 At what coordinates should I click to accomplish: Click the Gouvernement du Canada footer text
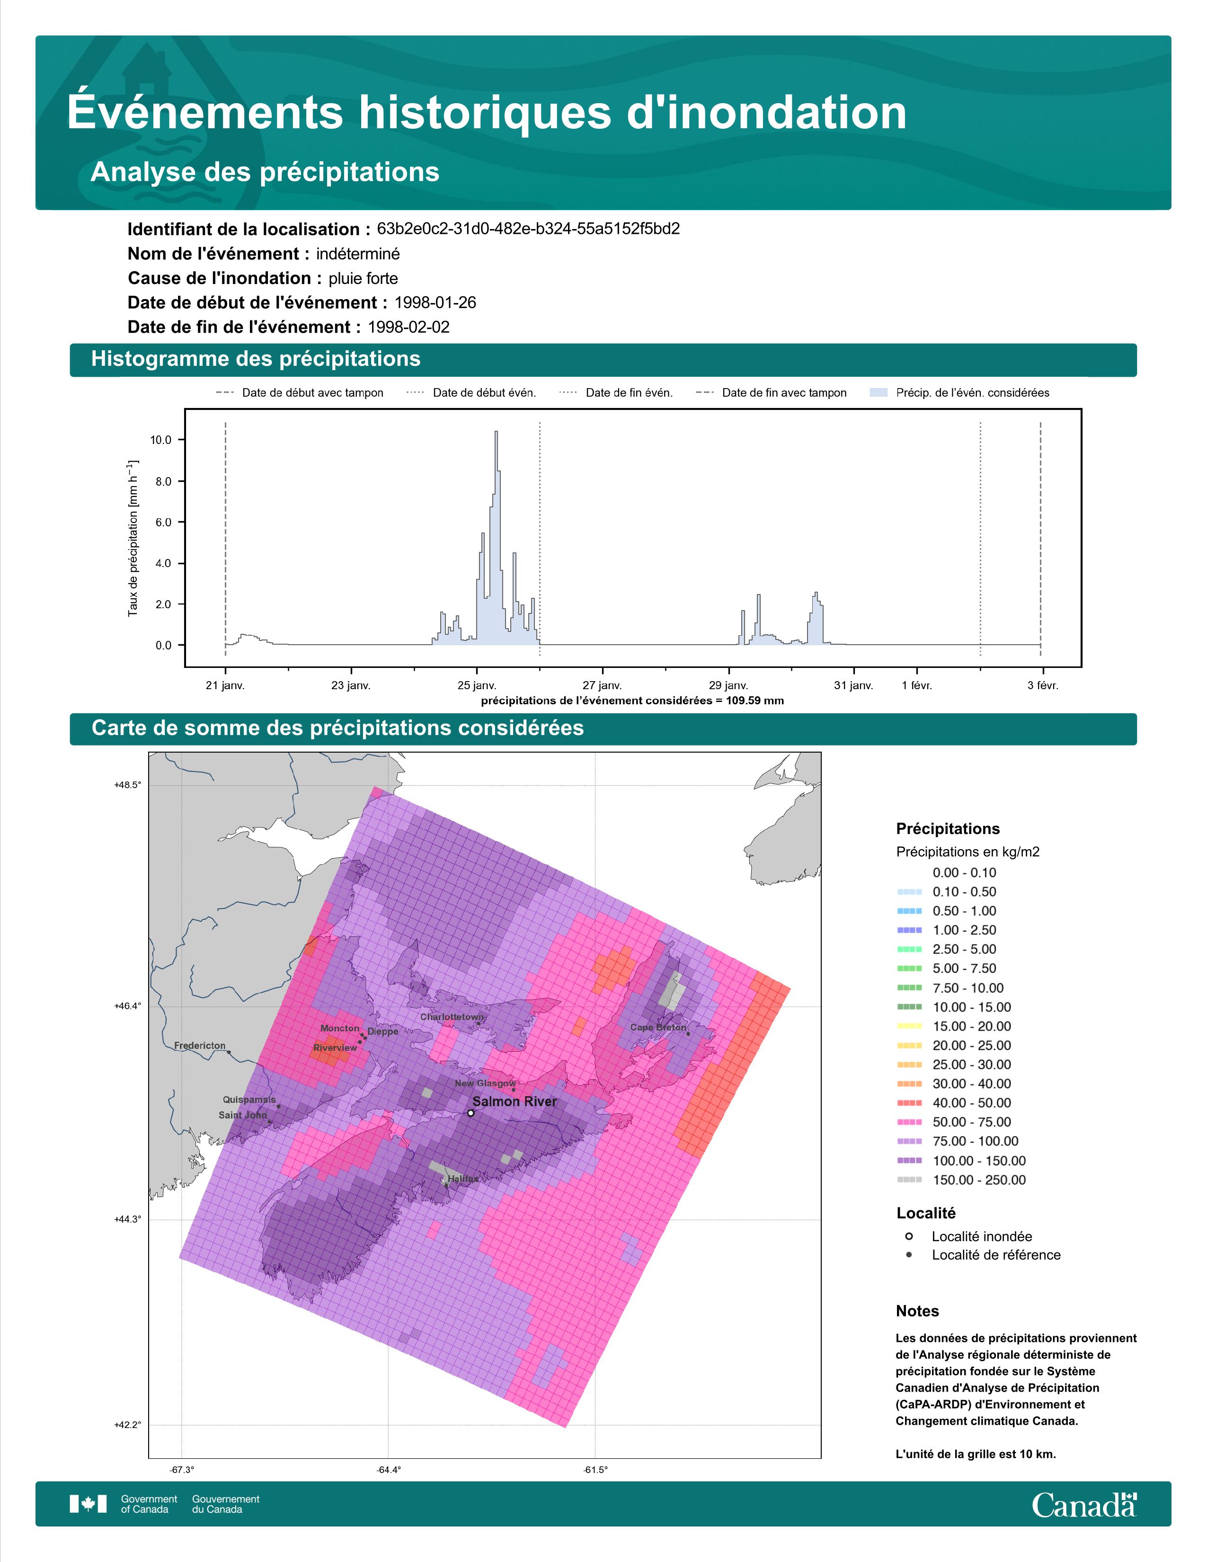(225, 1504)
